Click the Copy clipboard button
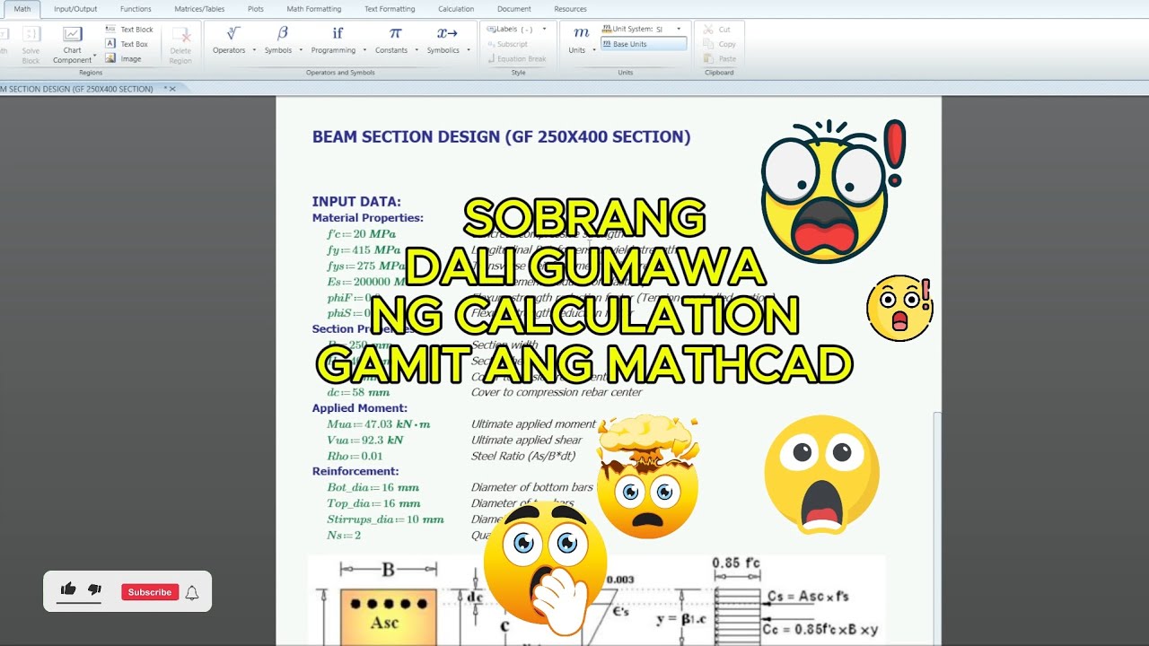 [x=720, y=44]
